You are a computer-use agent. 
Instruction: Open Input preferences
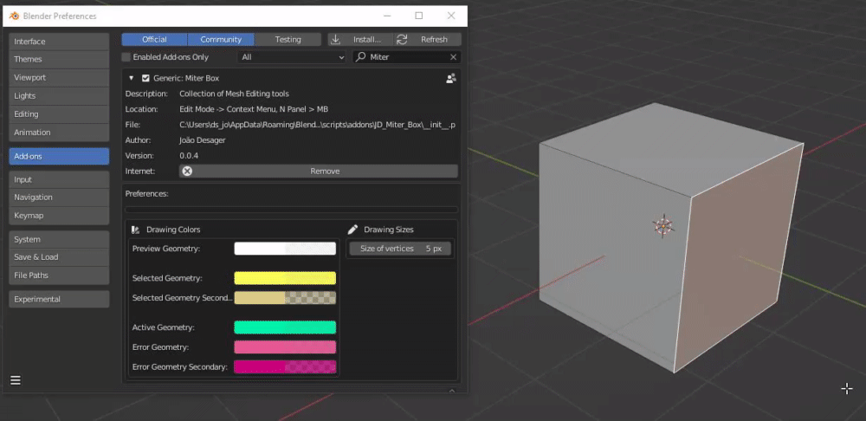point(59,179)
